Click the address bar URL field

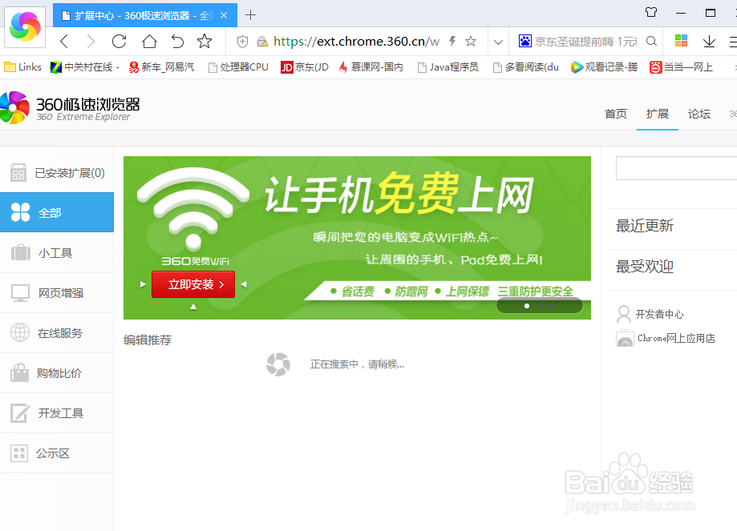(x=356, y=42)
